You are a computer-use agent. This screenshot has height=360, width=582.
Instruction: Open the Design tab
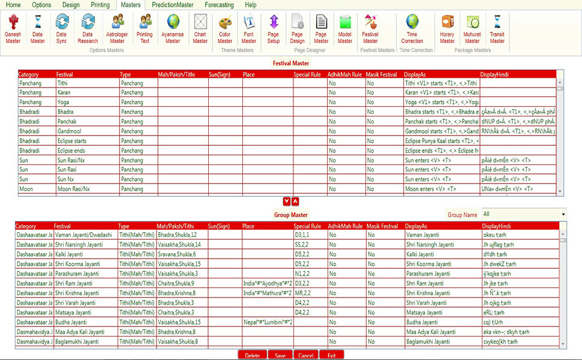click(x=71, y=5)
